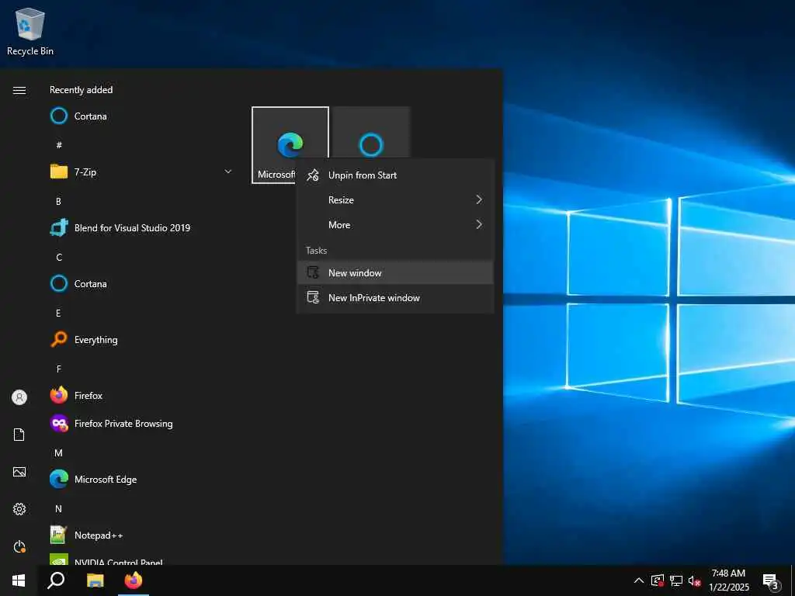Click the N letter header

(58, 509)
